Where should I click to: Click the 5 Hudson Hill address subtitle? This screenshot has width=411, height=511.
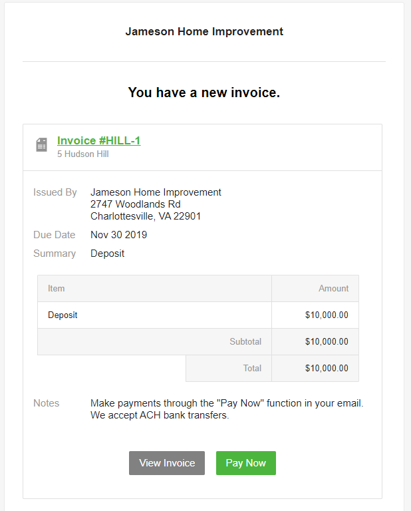[x=83, y=154]
